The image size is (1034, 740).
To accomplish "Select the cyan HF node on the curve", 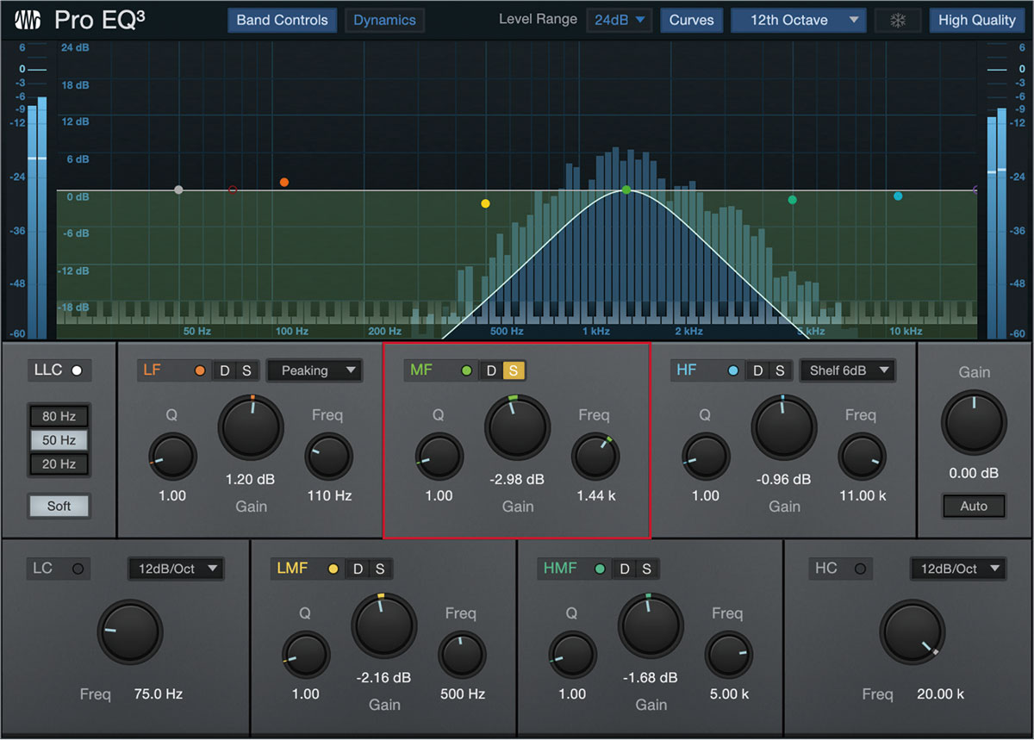I will [x=898, y=196].
